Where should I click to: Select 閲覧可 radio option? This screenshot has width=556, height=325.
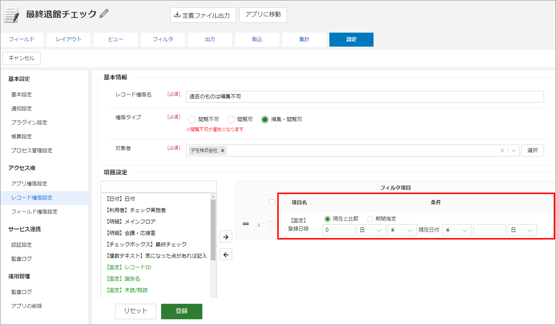231,119
